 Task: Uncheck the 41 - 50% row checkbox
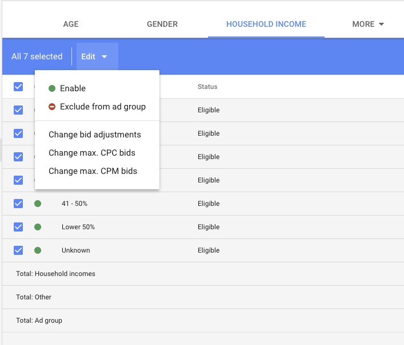coord(18,204)
